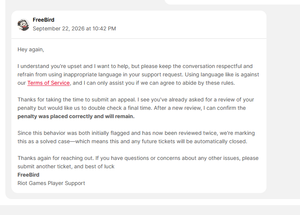
Task: Click the 'Riot Games Player Support' signature line
Action: click(x=51, y=183)
